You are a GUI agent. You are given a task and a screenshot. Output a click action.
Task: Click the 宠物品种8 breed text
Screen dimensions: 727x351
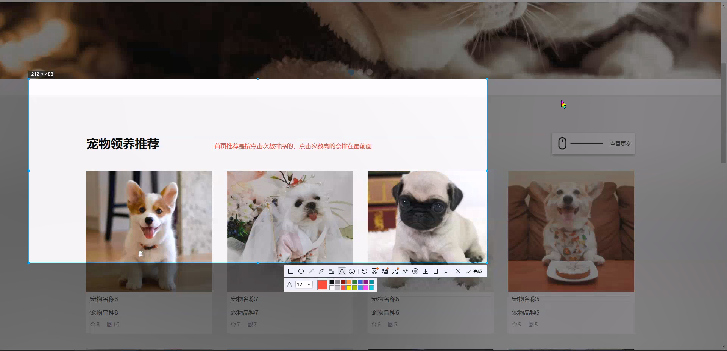point(104,312)
